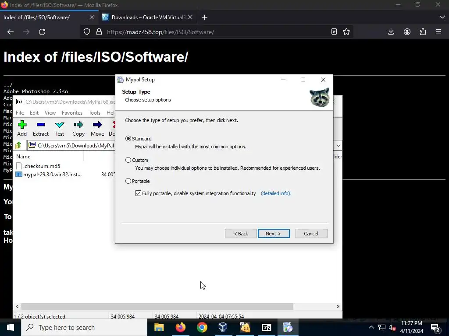The width and height of the screenshot is (449, 336).
Task: Bookmark this page with the star icon
Action: (x=346, y=31)
